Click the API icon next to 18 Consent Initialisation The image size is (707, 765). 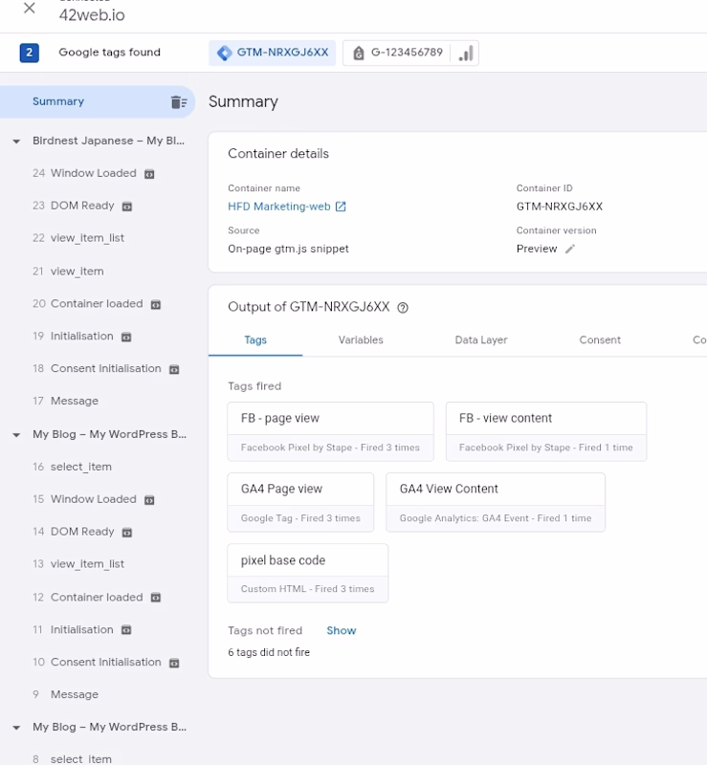coord(174,369)
